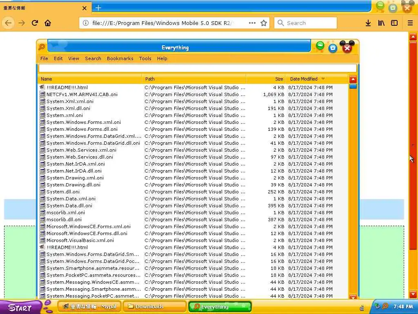
Task: Click the Everything tray icon near the clock
Action: (x=385, y=306)
